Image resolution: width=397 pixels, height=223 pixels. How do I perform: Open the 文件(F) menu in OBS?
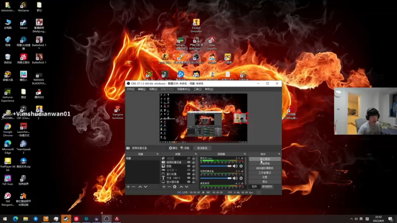click(131, 89)
